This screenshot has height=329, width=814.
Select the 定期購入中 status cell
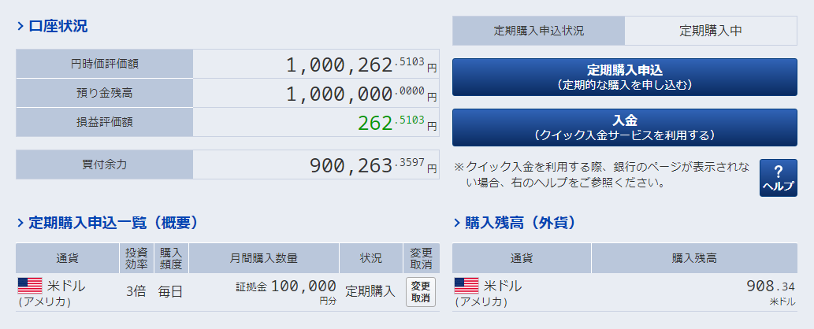(711, 31)
